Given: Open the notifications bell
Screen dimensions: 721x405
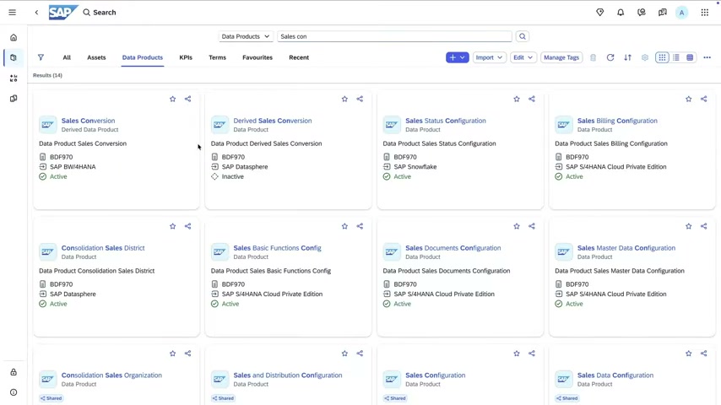Looking at the screenshot, I should point(621,13).
